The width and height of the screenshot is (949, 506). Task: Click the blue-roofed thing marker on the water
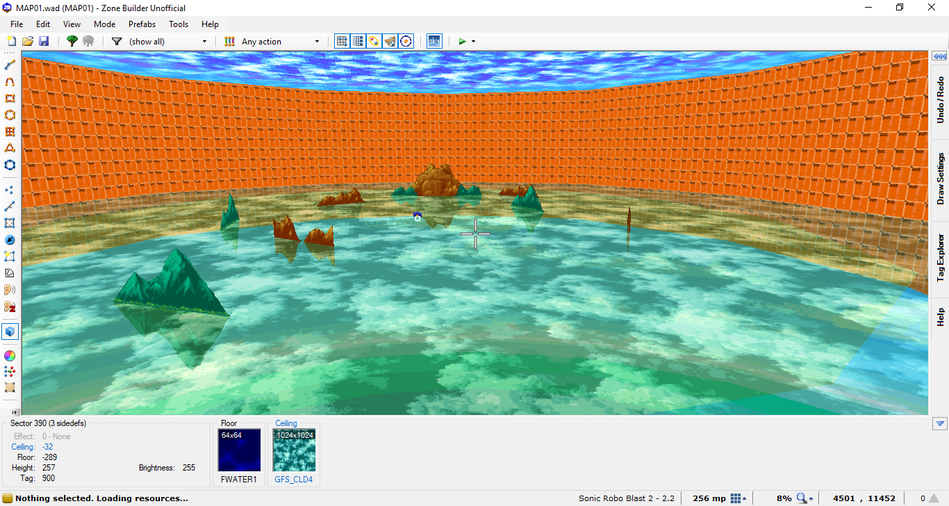coord(418,217)
